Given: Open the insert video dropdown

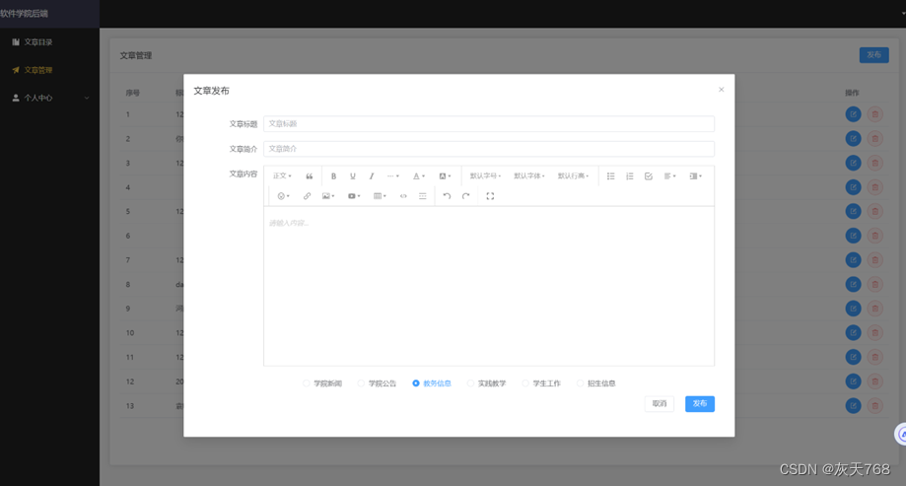Looking at the screenshot, I should pos(354,196).
